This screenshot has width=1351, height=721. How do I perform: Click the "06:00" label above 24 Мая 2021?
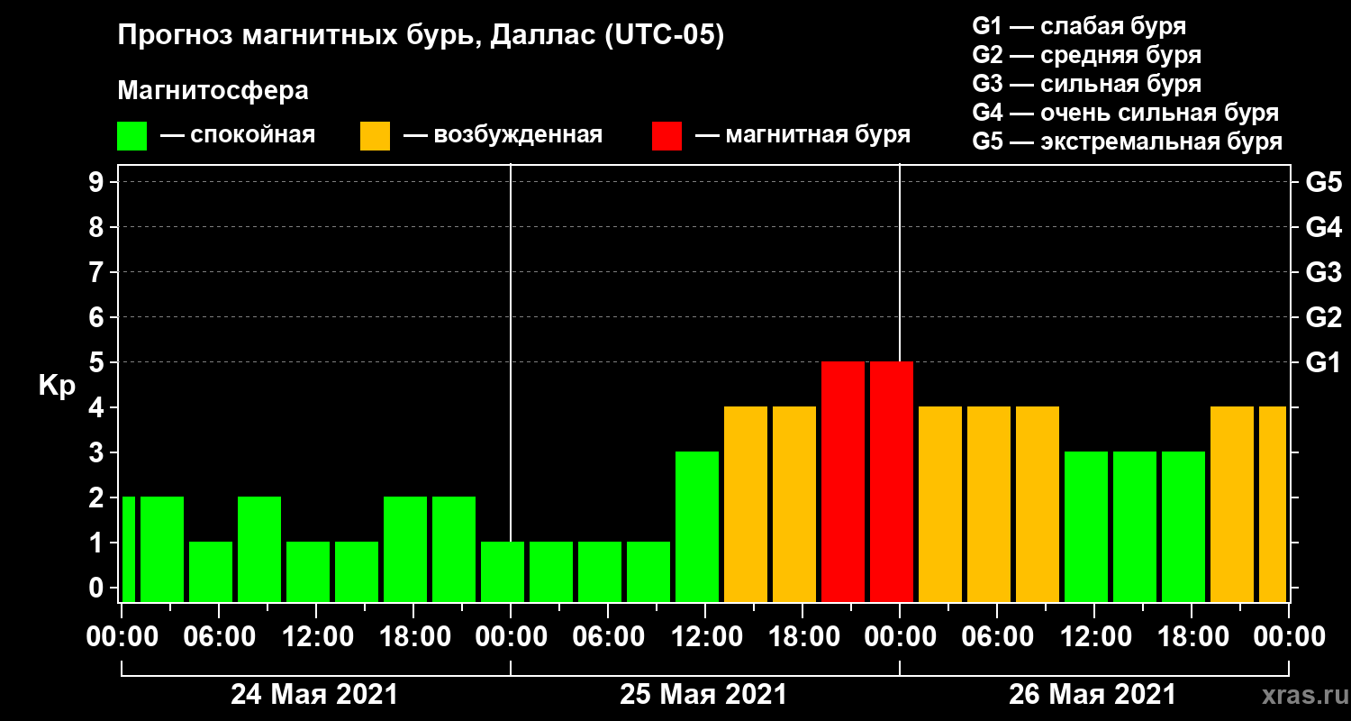tap(219, 636)
